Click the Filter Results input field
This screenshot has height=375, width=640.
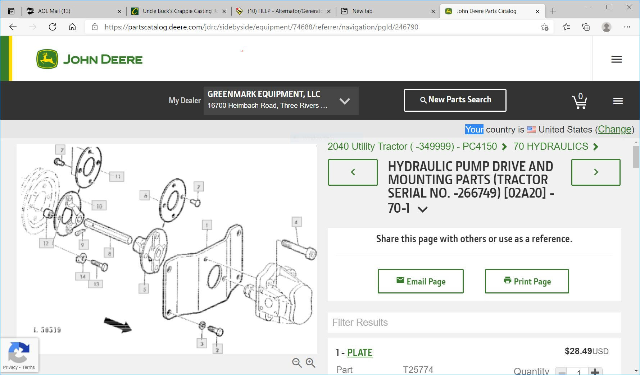coord(474,322)
